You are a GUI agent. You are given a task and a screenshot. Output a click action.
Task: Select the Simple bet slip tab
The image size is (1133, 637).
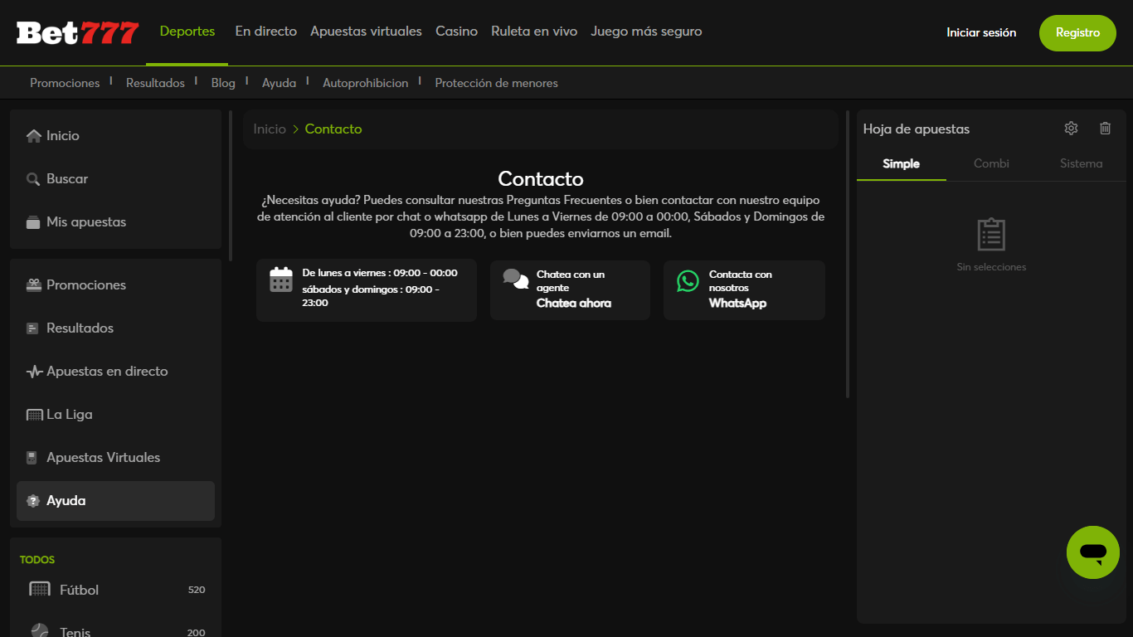902,163
